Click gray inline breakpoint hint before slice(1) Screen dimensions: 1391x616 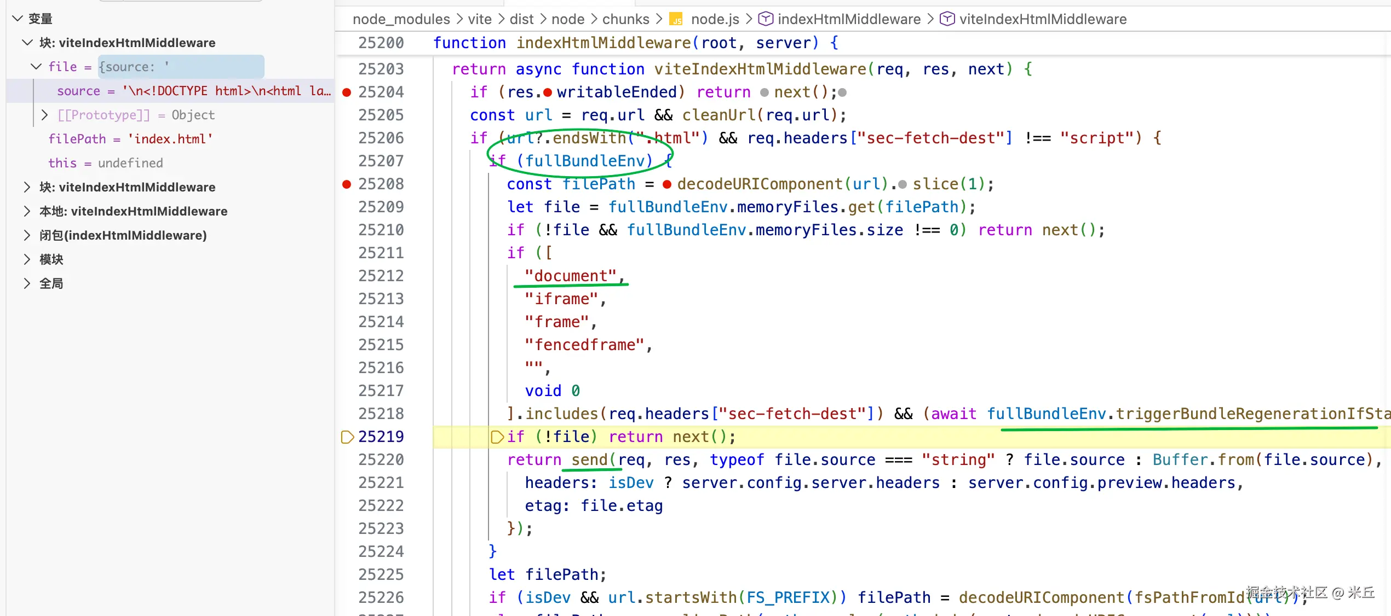pos(902,184)
